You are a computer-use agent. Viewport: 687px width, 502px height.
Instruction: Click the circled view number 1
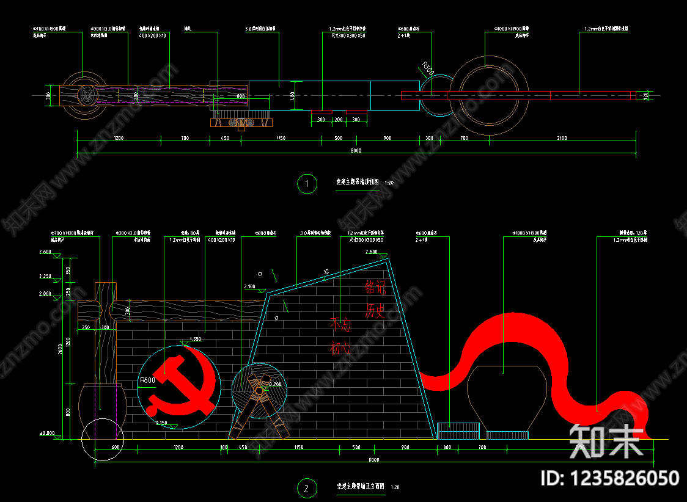point(307,184)
